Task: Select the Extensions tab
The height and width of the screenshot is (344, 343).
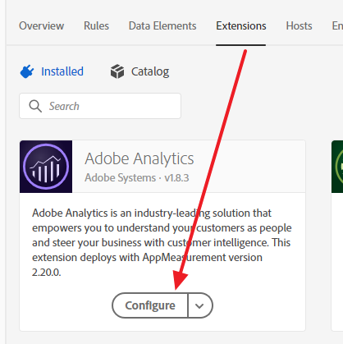Action: pyautogui.click(x=241, y=26)
